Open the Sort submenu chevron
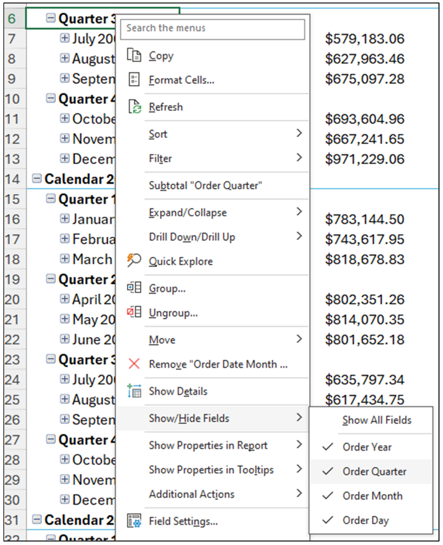 (x=301, y=133)
